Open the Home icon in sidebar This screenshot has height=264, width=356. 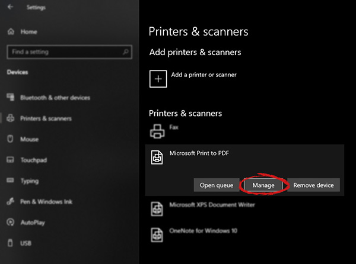click(11, 32)
